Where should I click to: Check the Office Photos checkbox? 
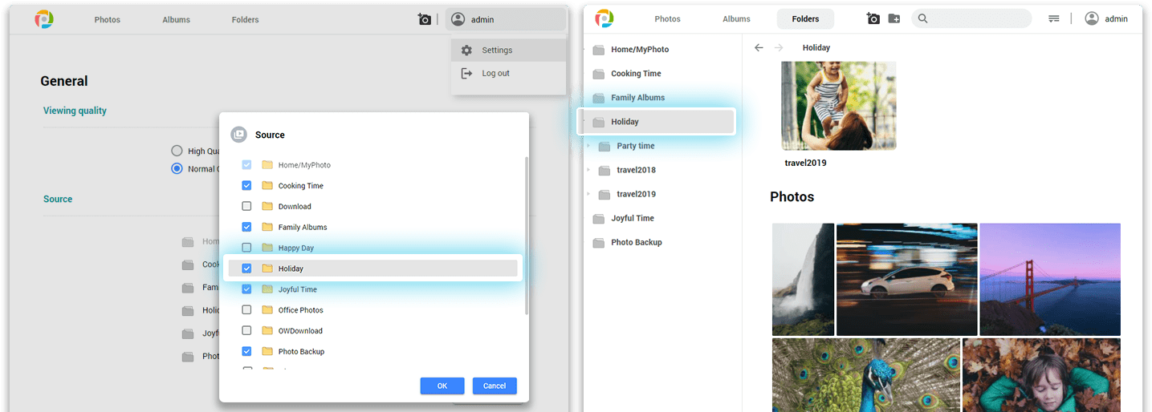(246, 310)
